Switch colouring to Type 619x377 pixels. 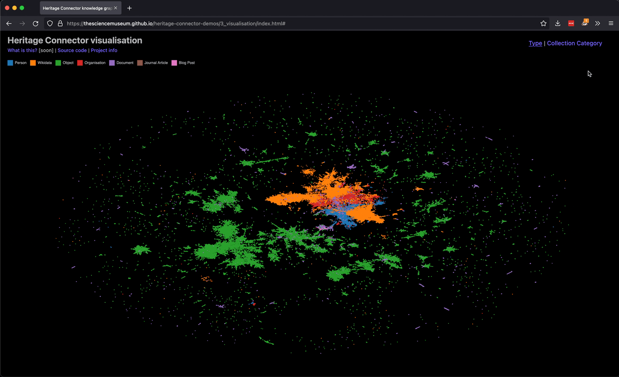coord(535,43)
